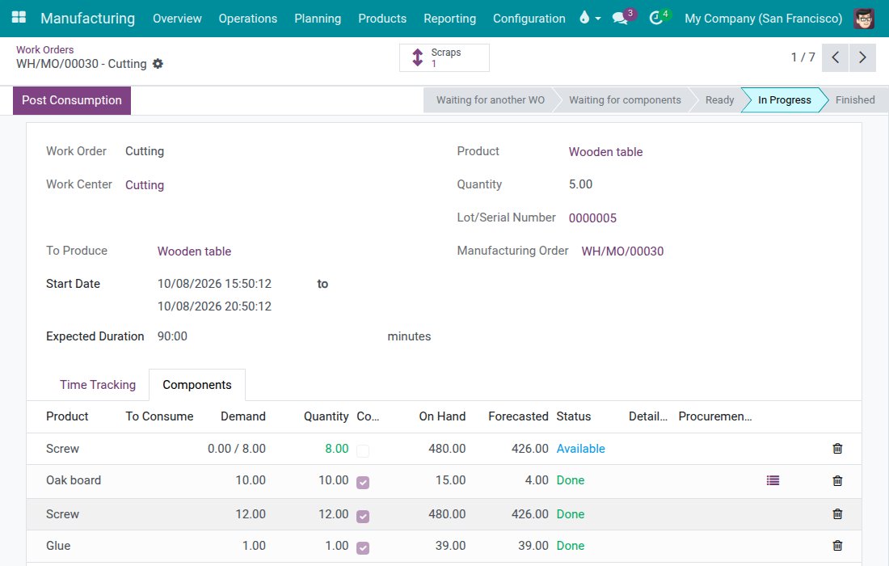The image size is (889, 566).
Task: Open Manufacturing Order WH/MO/00030 link
Action: click(622, 251)
